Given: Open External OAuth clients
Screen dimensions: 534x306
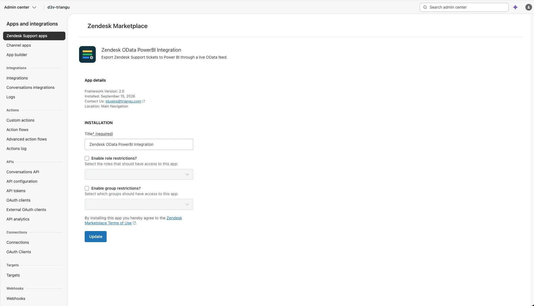Looking at the screenshot, I should (26, 210).
